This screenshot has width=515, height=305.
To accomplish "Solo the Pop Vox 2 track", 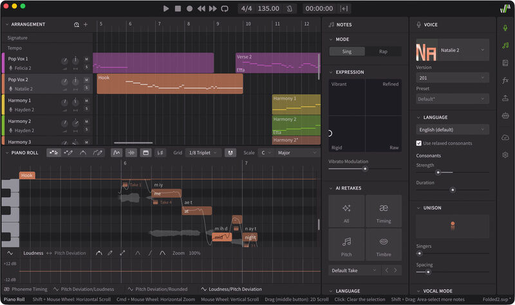I will point(86,88).
